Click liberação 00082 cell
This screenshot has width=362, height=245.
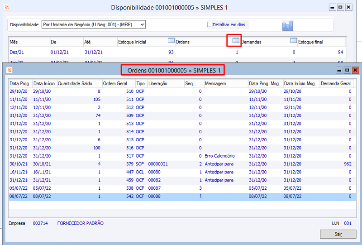[154, 180]
